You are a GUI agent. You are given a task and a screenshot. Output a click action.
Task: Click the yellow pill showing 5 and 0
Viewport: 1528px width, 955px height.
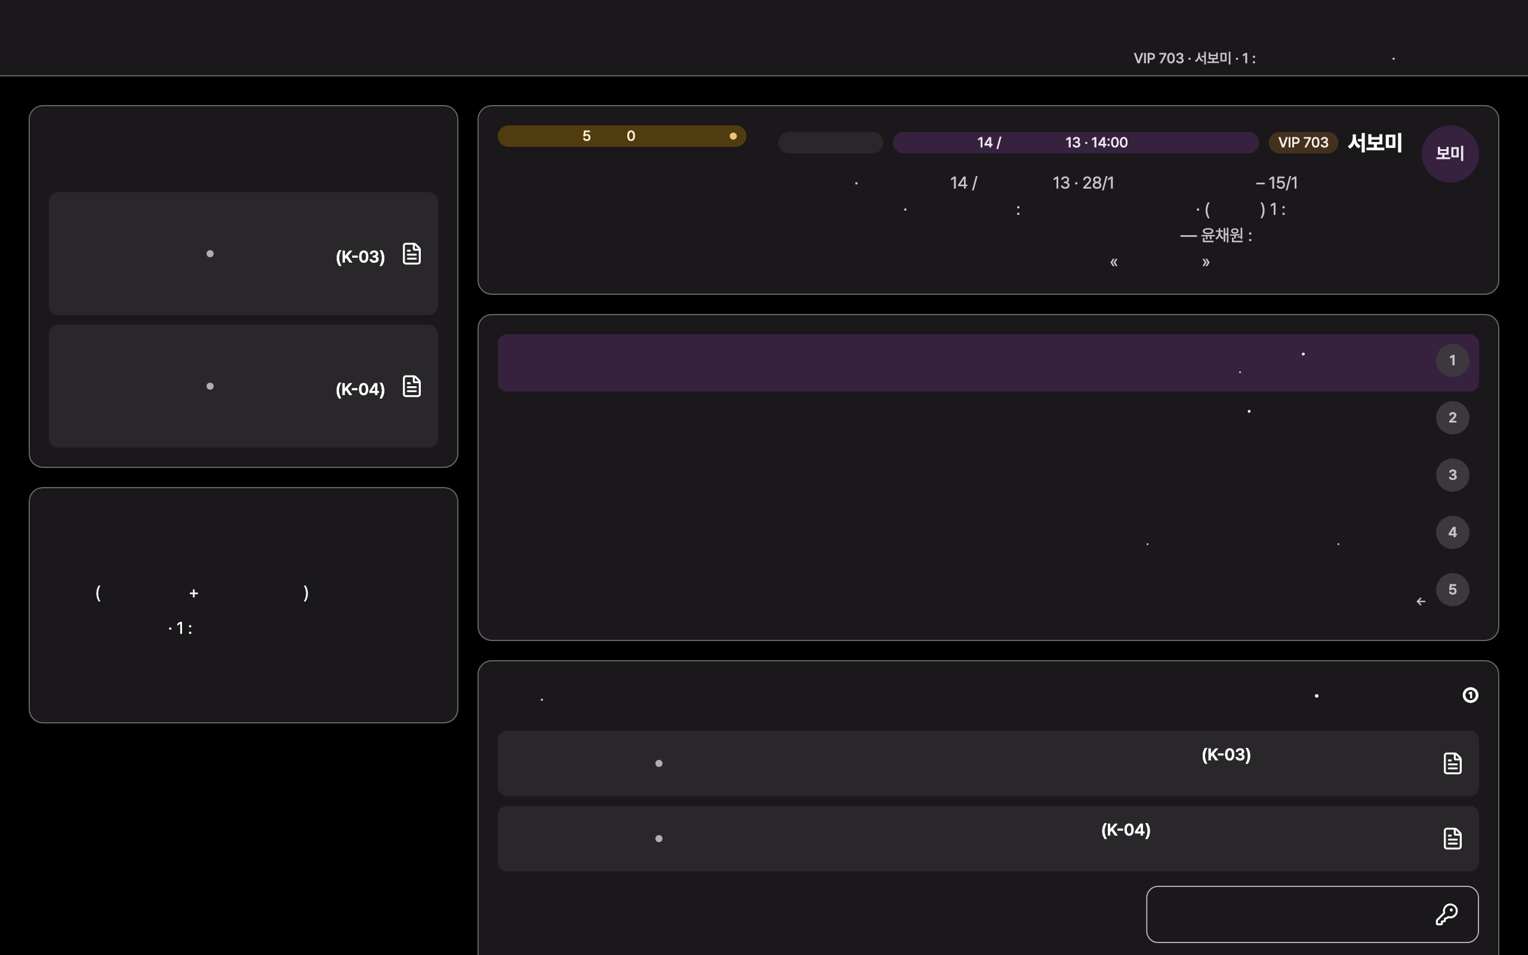[621, 136]
